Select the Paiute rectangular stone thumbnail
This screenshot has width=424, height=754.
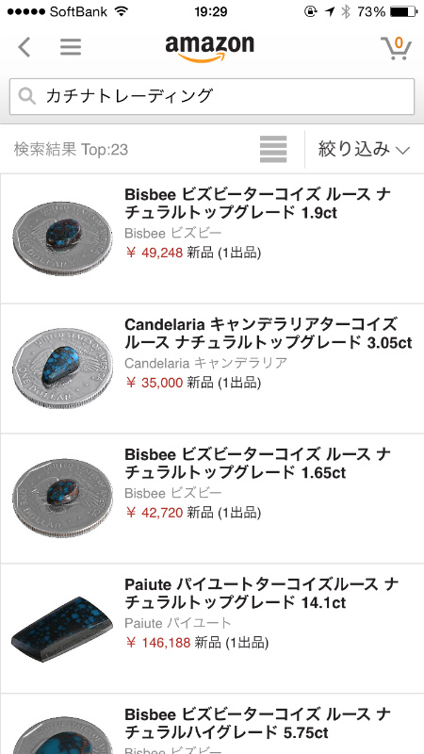pyautogui.click(x=62, y=630)
